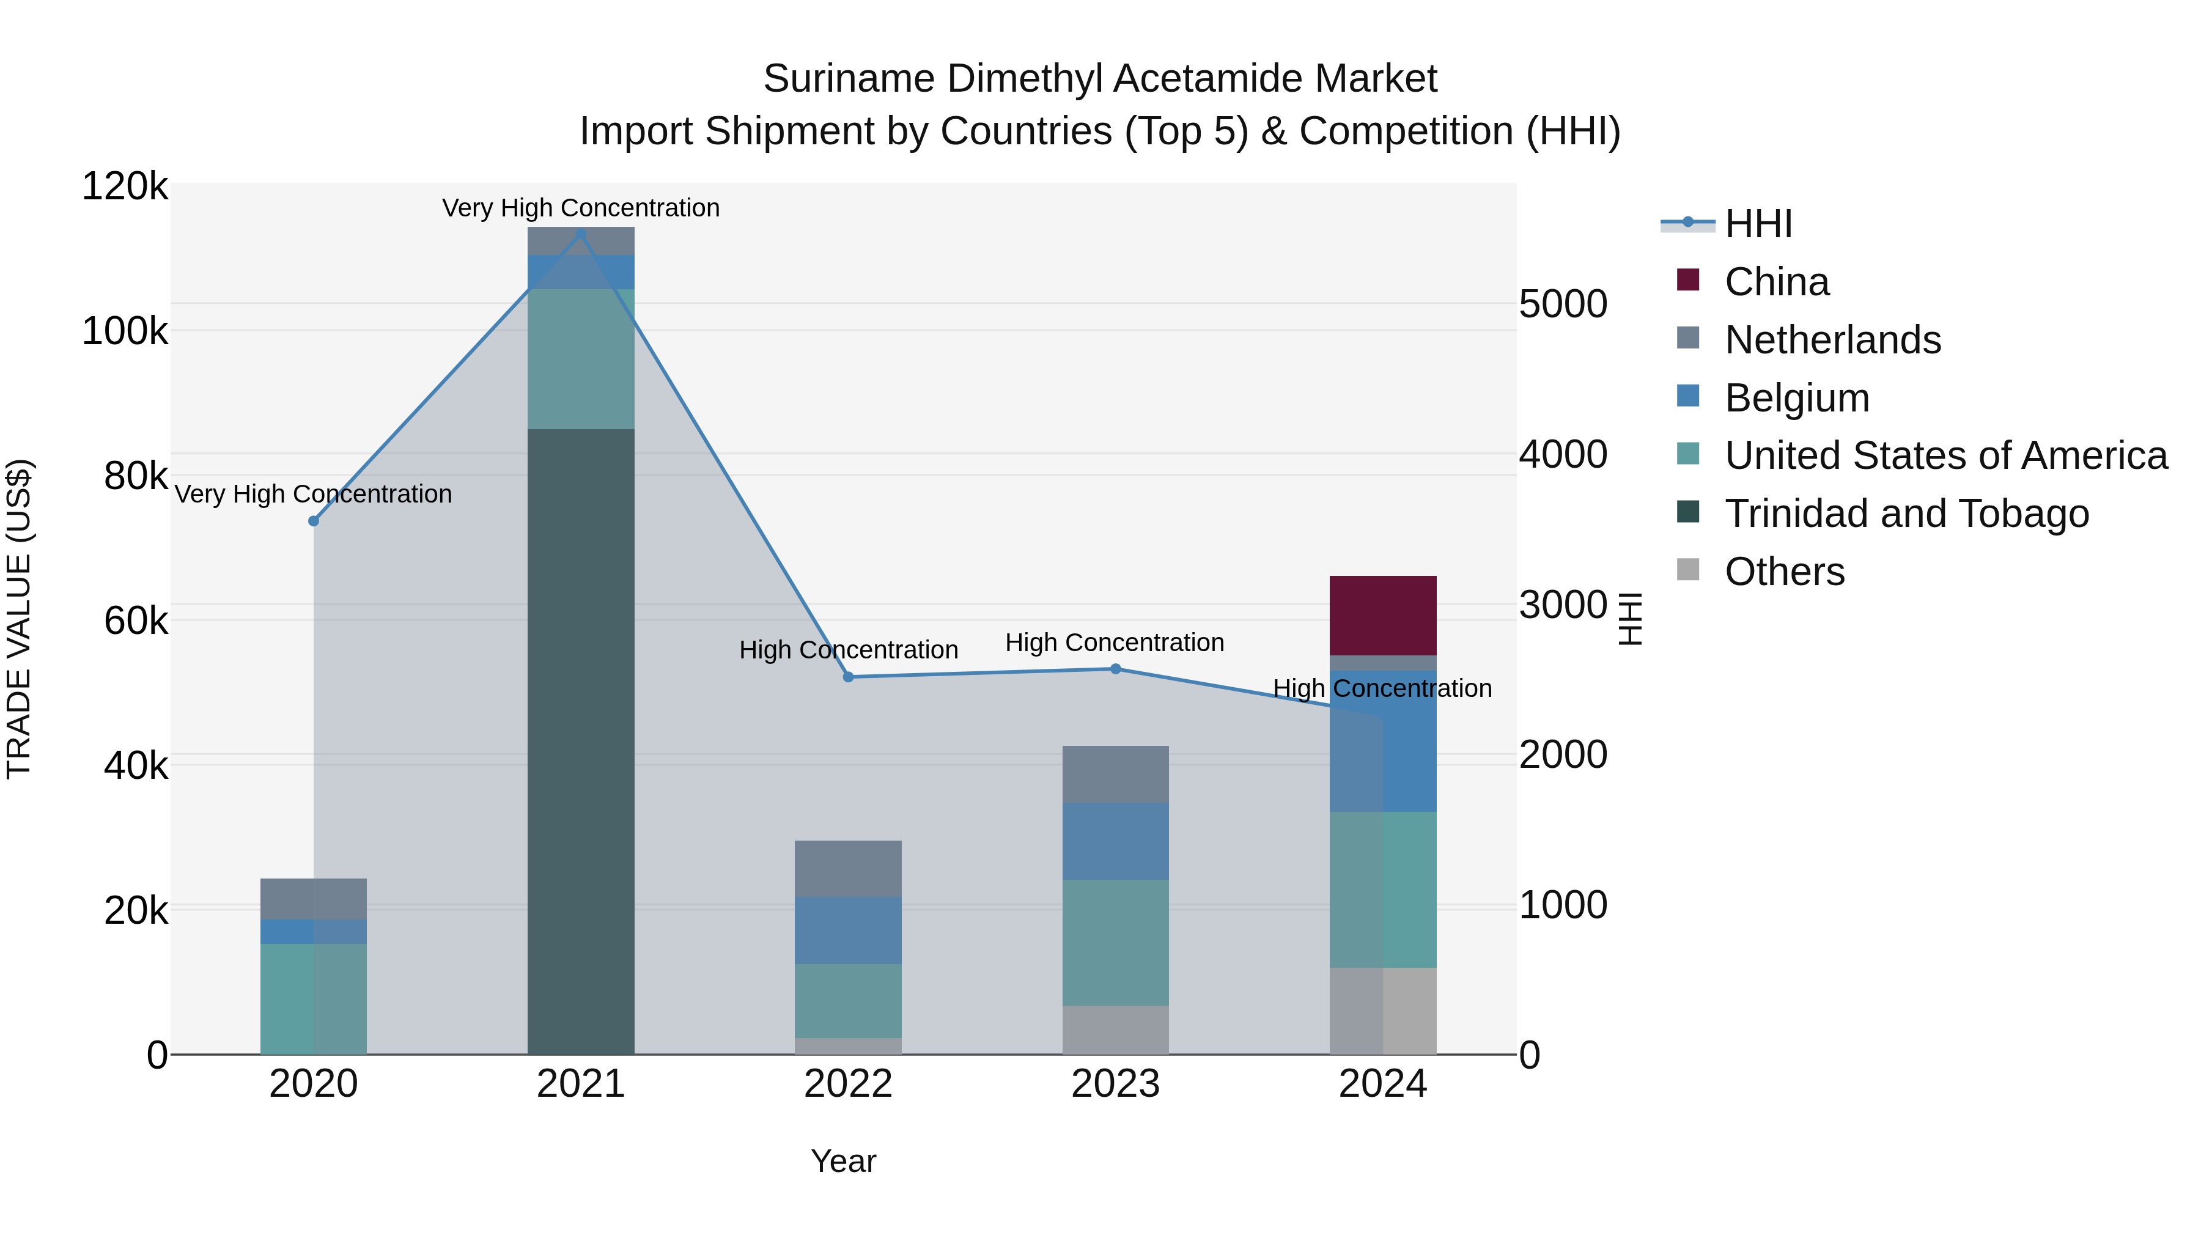The height and width of the screenshot is (1238, 2201).
Task: Click the Very High Concentration label above 2021
Action: (581, 208)
